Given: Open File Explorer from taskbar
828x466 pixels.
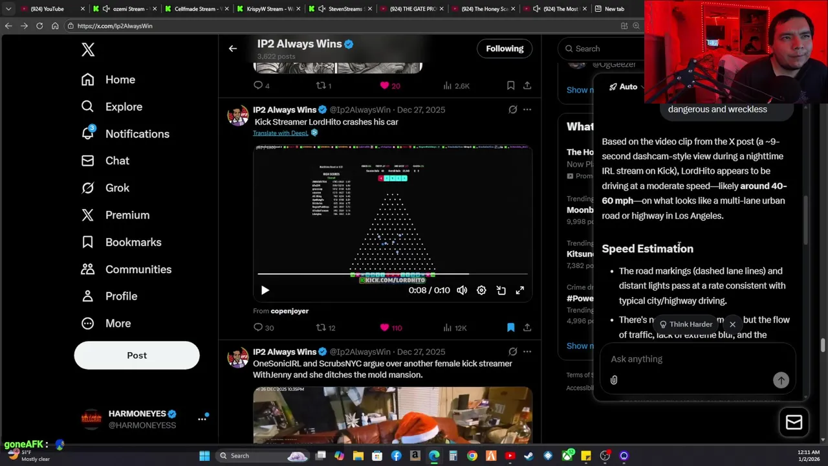Looking at the screenshot, I should tap(358, 456).
